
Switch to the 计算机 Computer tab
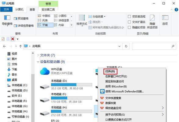(19, 9)
